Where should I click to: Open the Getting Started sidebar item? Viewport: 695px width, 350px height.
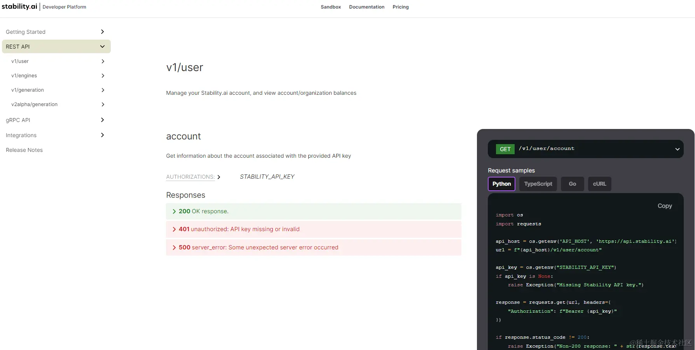click(x=26, y=32)
